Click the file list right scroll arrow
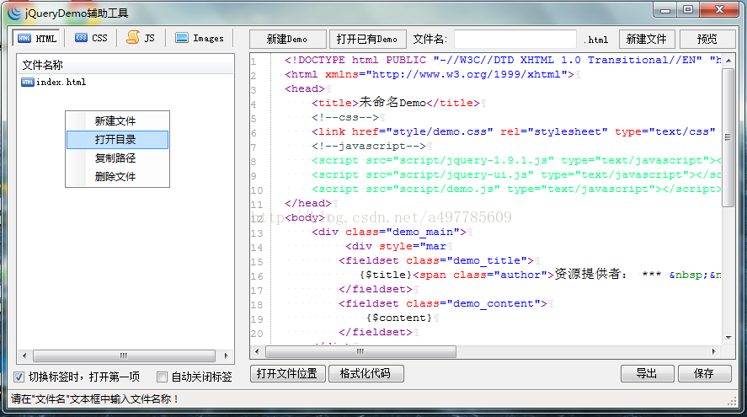 [227, 356]
